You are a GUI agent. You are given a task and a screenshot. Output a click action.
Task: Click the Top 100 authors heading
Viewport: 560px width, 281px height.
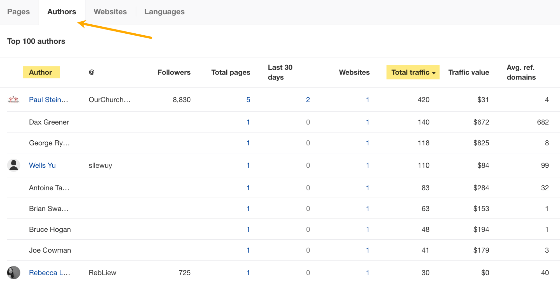coord(36,41)
